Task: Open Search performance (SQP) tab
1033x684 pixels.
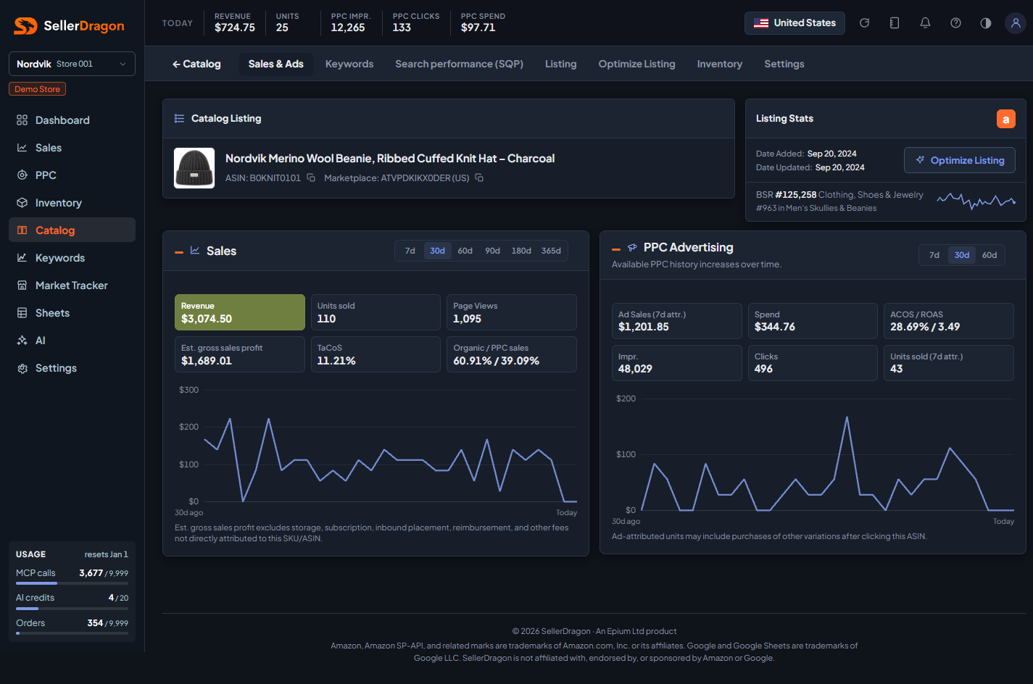Action: click(x=460, y=64)
